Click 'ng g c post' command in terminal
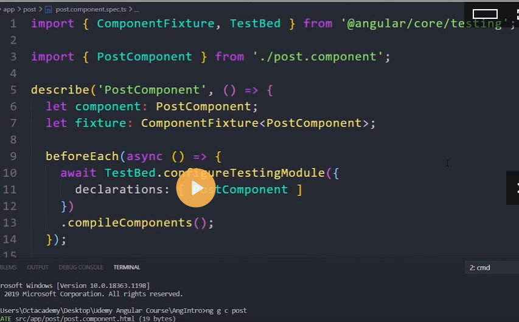519x322 pixels. [x=226, y=310]
